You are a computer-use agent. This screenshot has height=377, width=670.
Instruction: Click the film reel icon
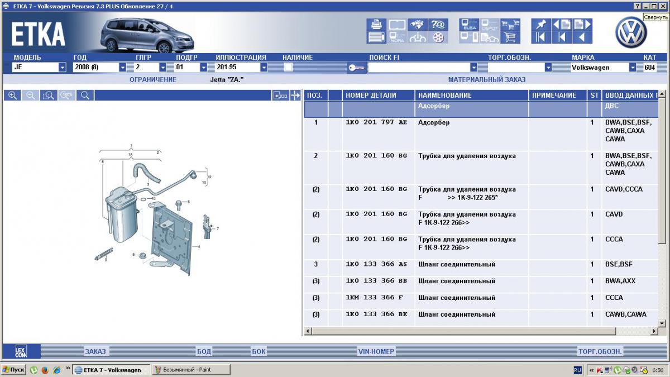437,37
